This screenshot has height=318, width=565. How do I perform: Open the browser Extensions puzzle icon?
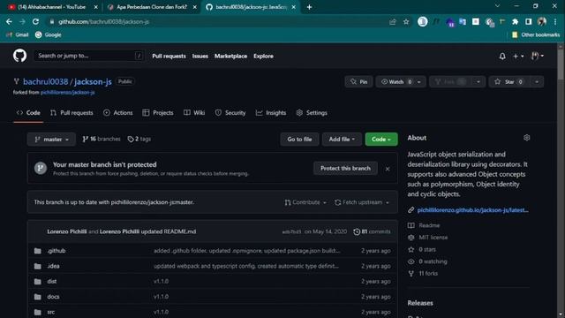coord(516,21)
